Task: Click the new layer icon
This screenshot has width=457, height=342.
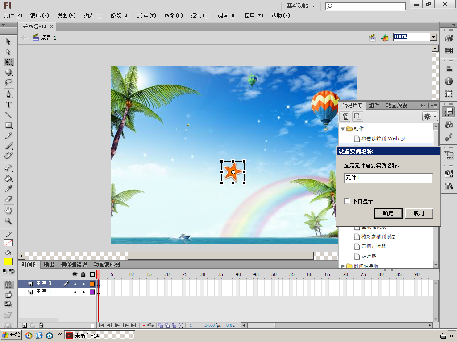Action: pos(25,326)
